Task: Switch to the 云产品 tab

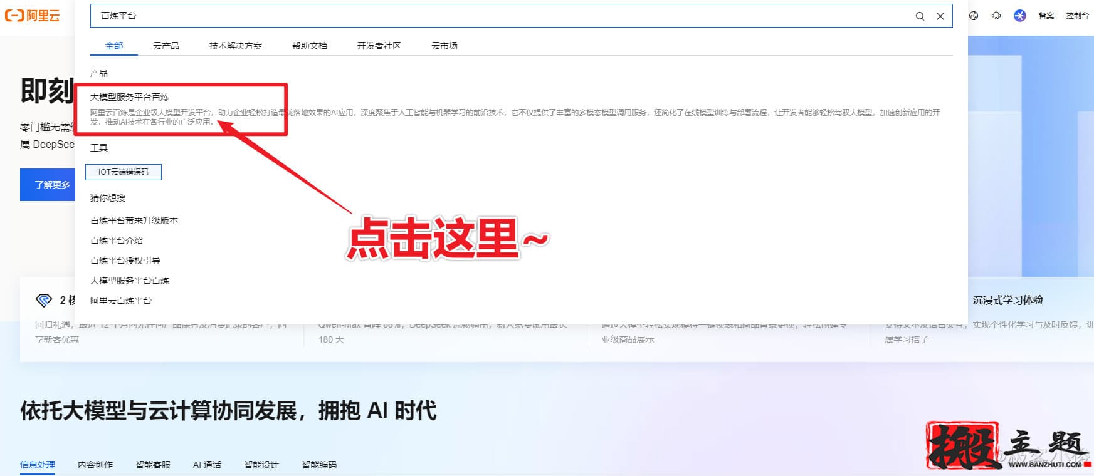Action: coord(166,46)
